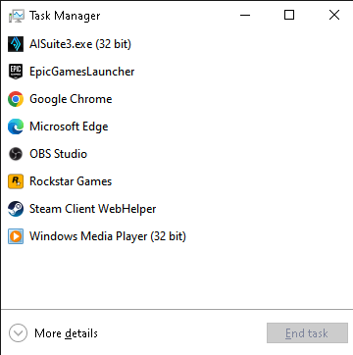Image resolution: width=353 pixels, height=355 pixels.
Task: Select the Google Chrome entry name
Action: click(71, 99)
